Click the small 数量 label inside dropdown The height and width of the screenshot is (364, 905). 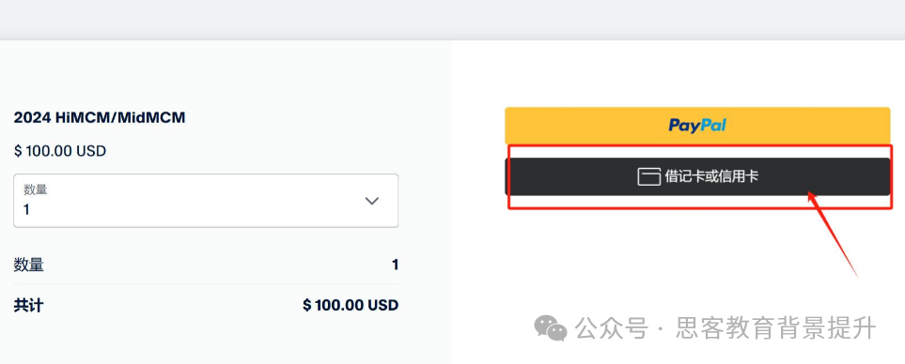[x=35, y=190]
